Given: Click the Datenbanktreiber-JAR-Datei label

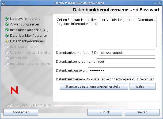Looking at the screenshot, I should pos(78,79).
